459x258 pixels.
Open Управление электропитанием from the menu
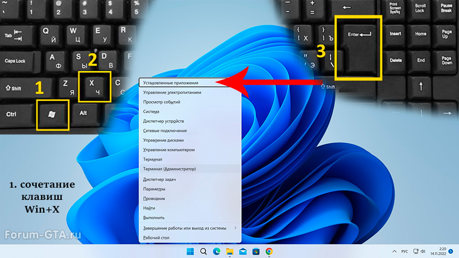190,92
